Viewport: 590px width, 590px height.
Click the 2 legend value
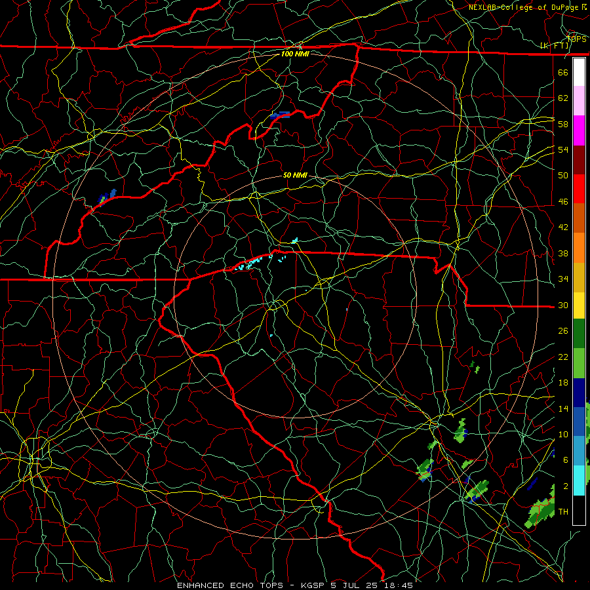[x=566, y=486]
